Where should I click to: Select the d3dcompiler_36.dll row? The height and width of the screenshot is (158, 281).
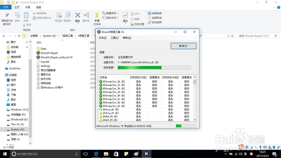(x=146, y=82)
